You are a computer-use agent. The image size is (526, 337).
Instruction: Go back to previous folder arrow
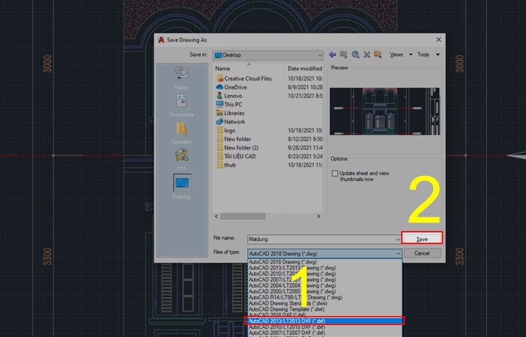(x=333, y=55)
